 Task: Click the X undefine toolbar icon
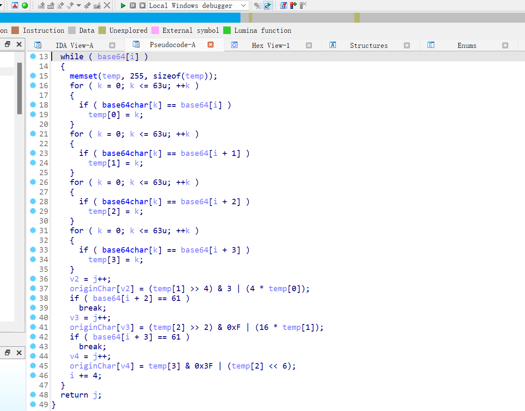[x=107, y=5]
